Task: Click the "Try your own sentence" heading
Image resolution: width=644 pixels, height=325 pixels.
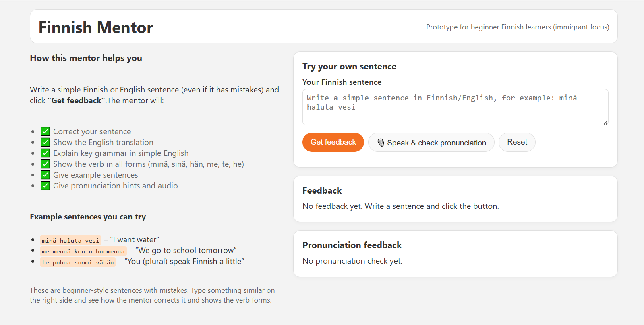Action: point(349,66)
